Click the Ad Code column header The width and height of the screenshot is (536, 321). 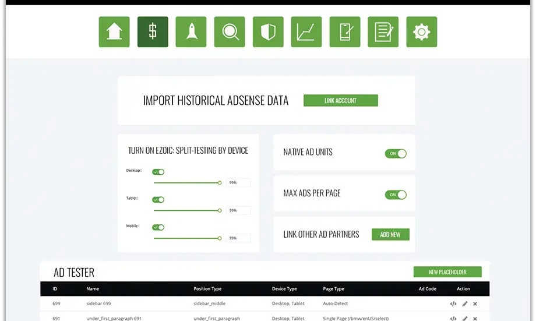(427, 289)
